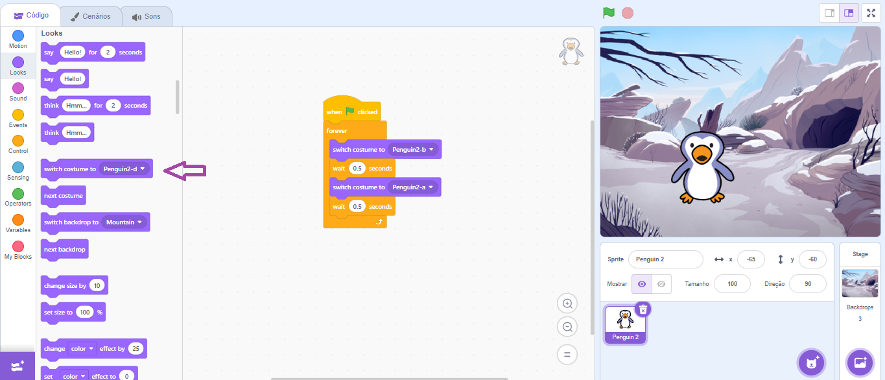Zoom out on the code workspace

coord(567,327)
